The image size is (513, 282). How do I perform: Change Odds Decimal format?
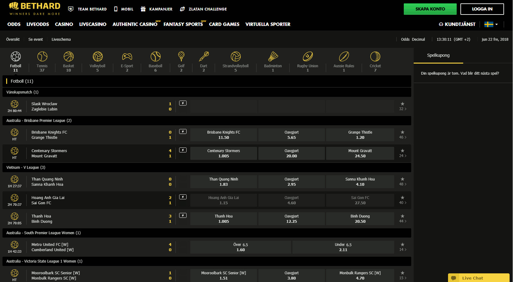coord(413,39)
